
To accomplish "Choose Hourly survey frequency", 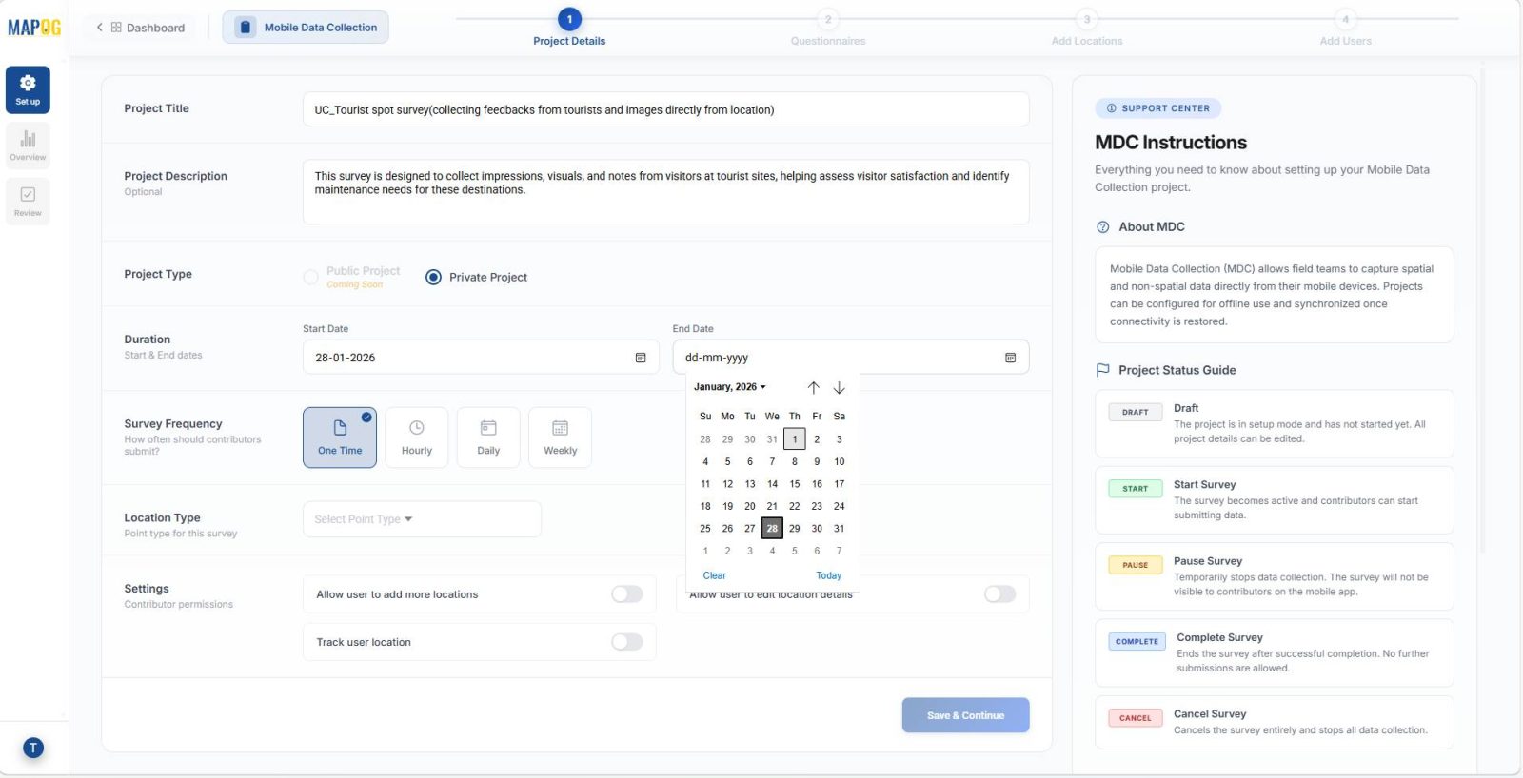I will point(416,438).
